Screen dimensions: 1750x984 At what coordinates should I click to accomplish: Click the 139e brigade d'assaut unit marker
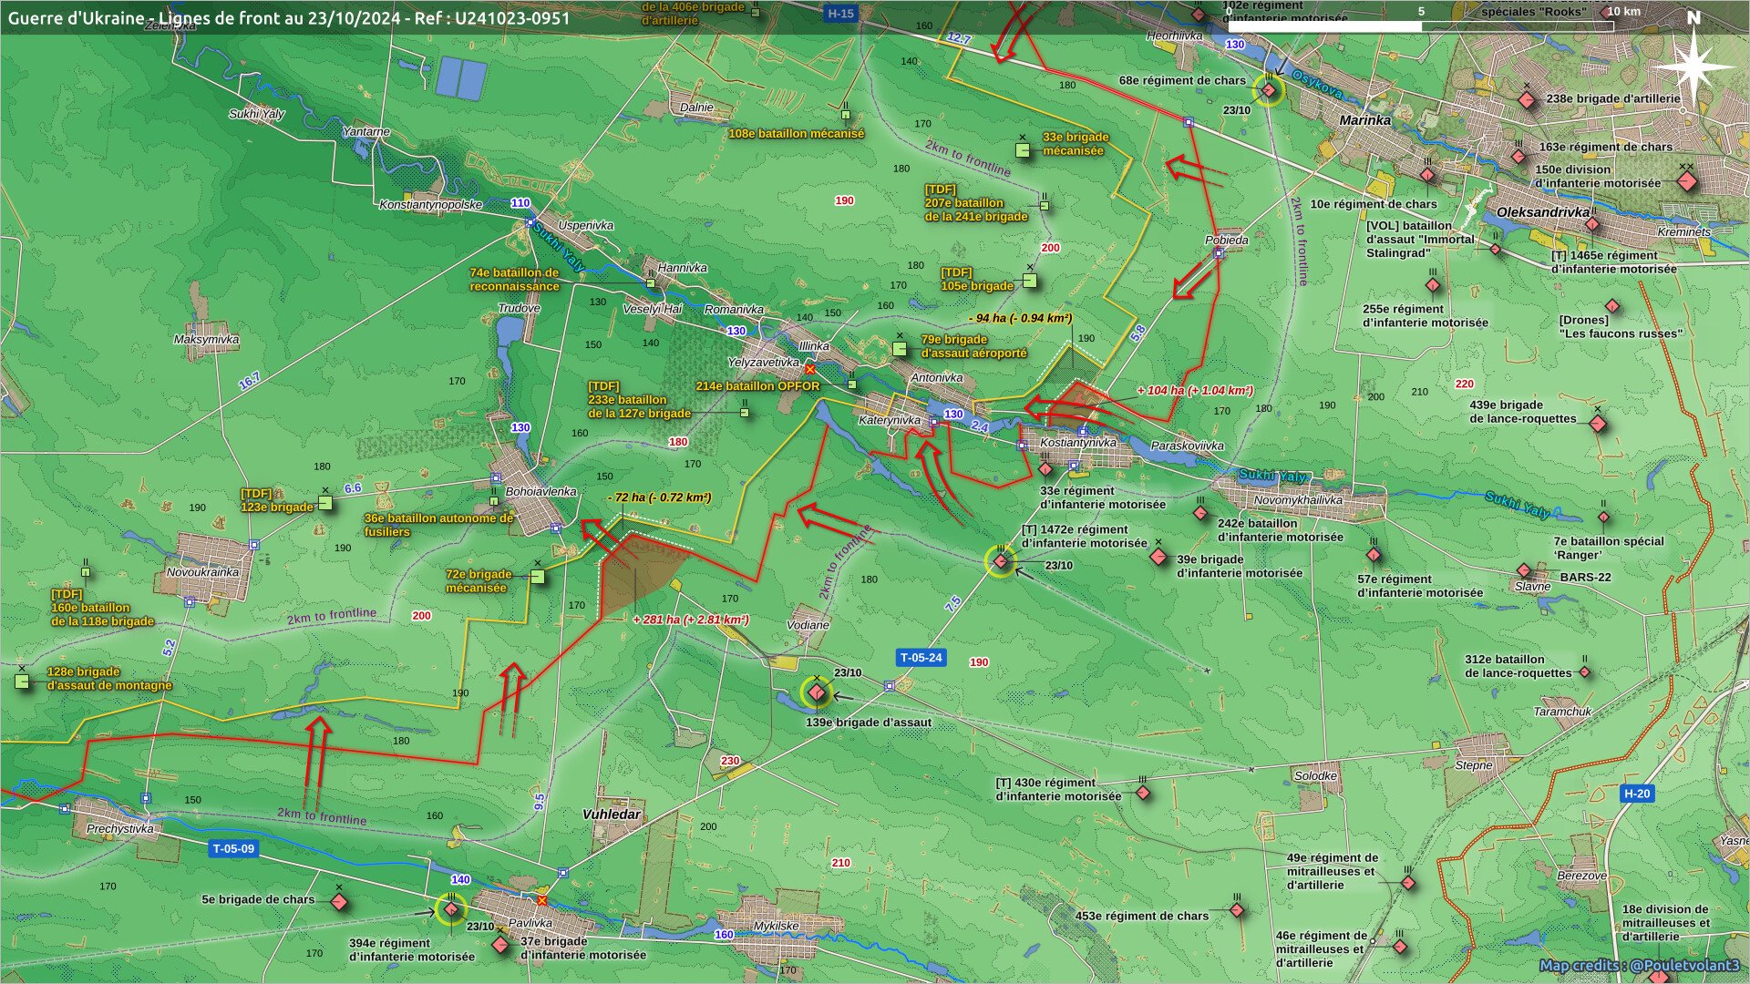click(x=817, y=693)
